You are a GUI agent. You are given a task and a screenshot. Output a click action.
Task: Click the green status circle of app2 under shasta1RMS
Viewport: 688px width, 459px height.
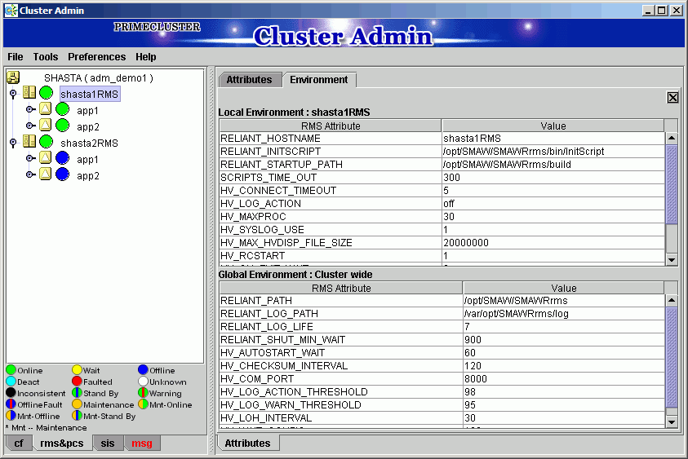(x=62, y=126)
